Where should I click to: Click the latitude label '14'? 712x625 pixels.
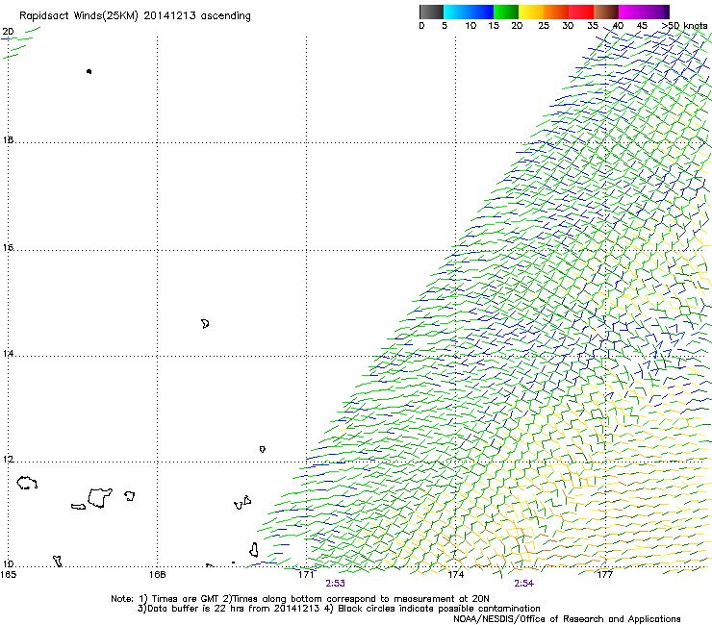click(8, 354)
